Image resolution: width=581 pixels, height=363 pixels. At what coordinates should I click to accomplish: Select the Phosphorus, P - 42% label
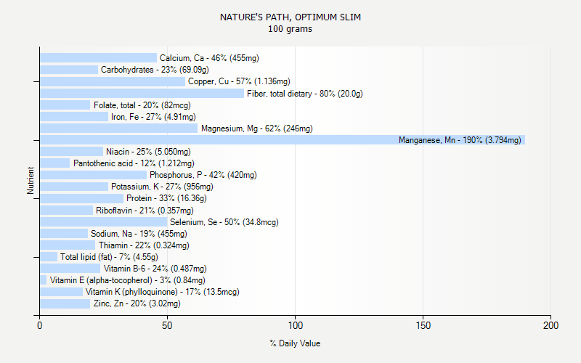203,175
